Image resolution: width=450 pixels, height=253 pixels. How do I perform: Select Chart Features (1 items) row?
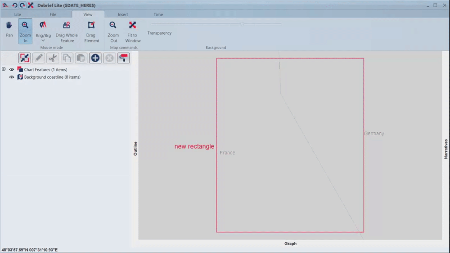point(45,69)
